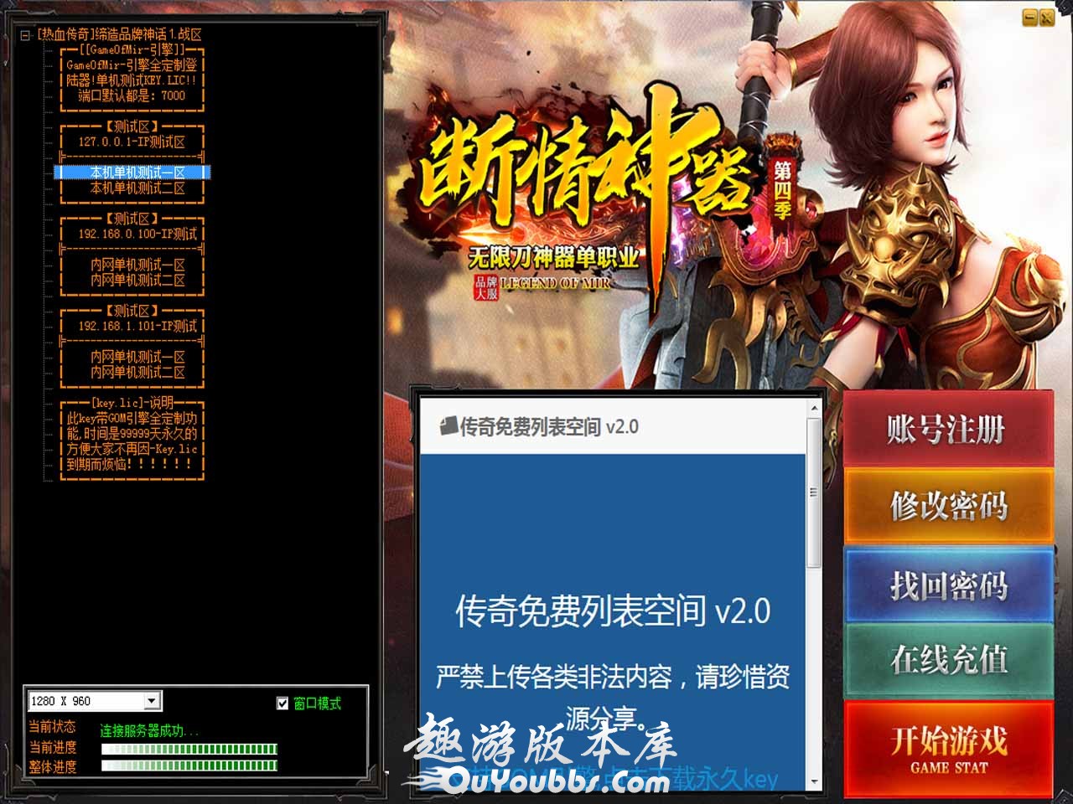Click the gold minimize button

[1030, 17]
